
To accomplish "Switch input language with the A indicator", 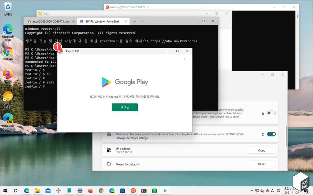I will tap(272, 190).
